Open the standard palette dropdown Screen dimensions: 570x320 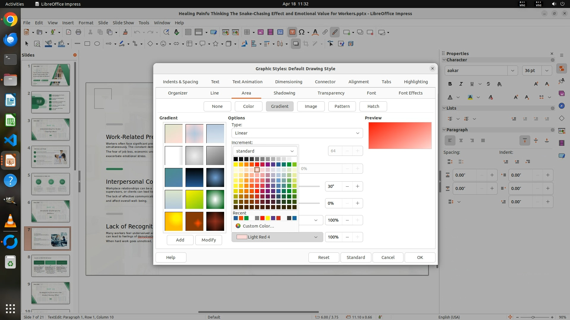pos(265,151)
